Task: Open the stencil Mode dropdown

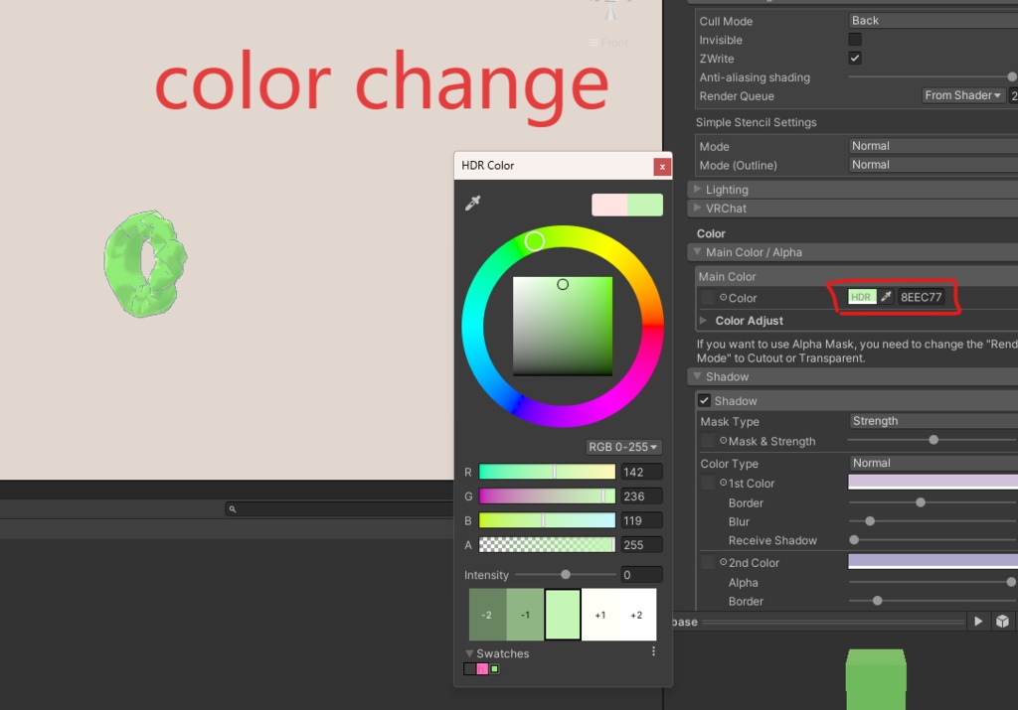Action: 933,146
